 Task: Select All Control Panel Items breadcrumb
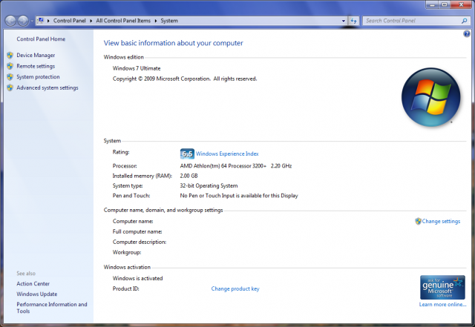[123, 21]
